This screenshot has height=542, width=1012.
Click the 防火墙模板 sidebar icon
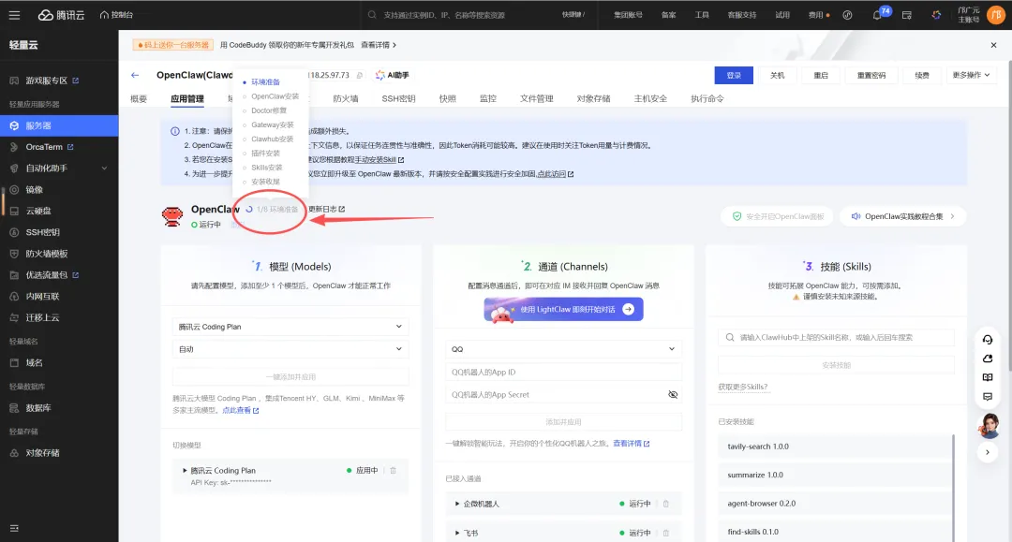pos(14,254)
